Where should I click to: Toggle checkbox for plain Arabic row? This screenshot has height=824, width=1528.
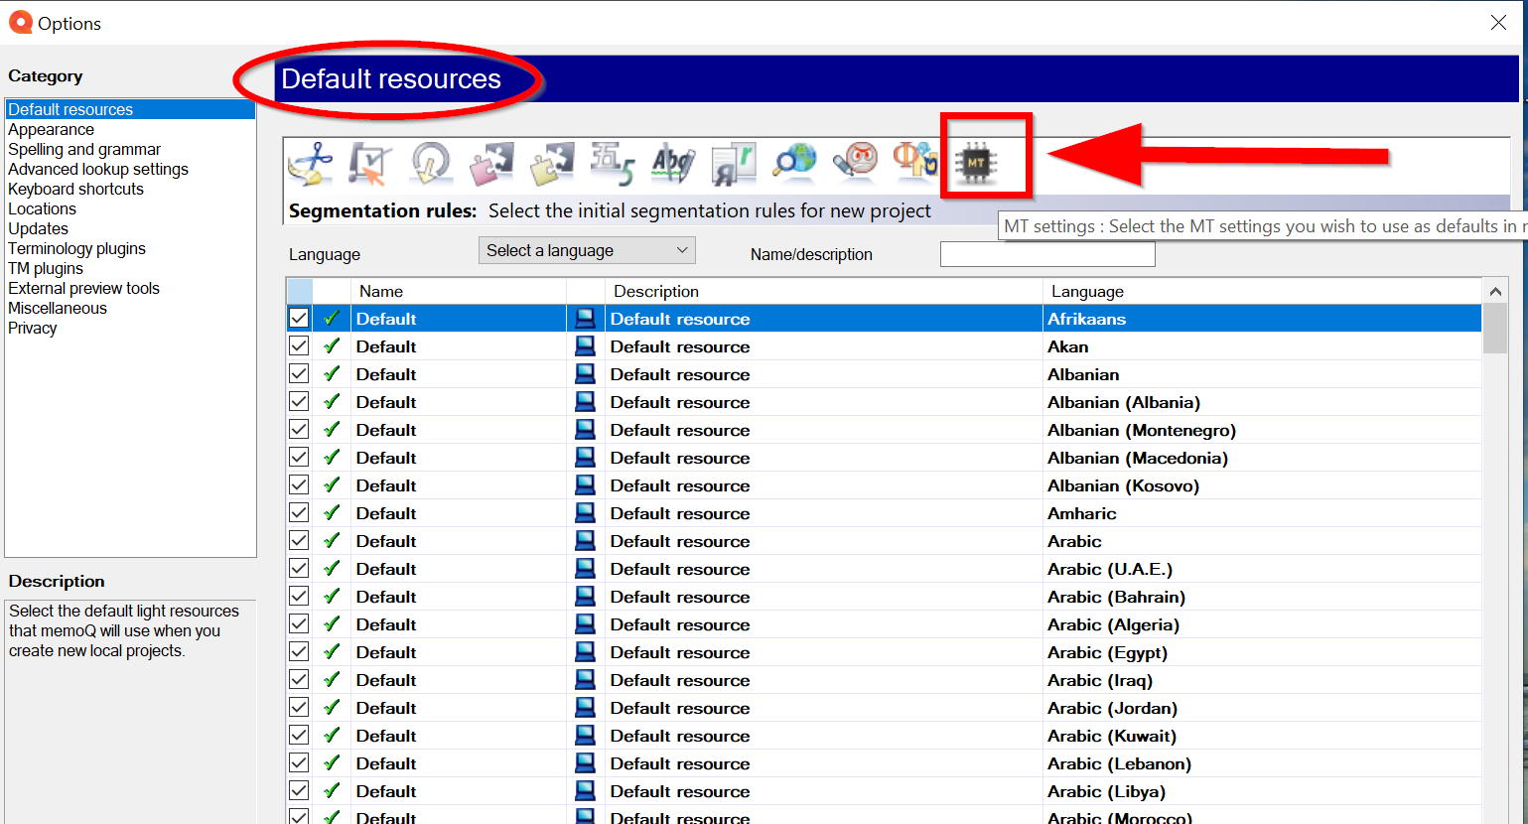pyautogui.click(x=299, y=541)
